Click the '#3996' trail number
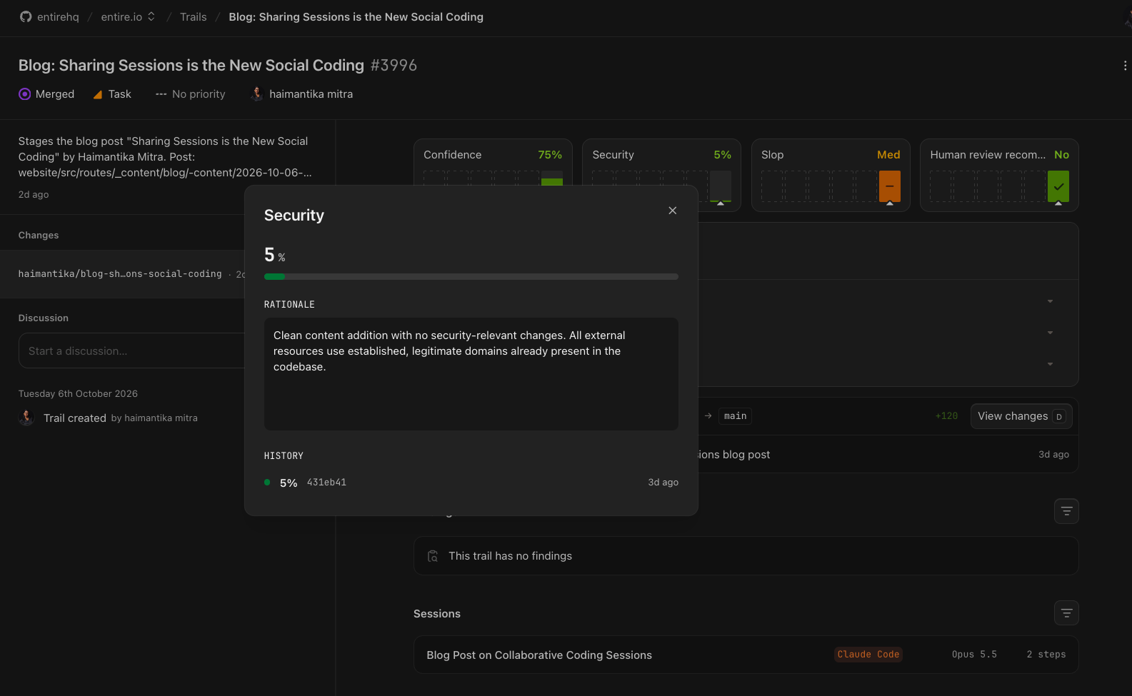 [x=394, y=66]
